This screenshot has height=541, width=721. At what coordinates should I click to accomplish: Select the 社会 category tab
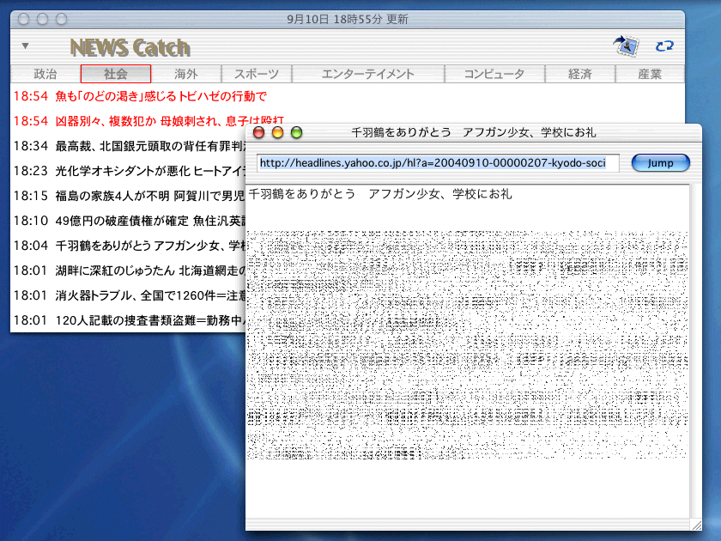coord(116,75)
